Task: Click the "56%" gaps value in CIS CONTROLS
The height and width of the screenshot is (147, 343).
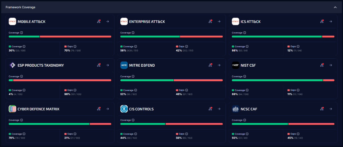Action: coord(179,138)
